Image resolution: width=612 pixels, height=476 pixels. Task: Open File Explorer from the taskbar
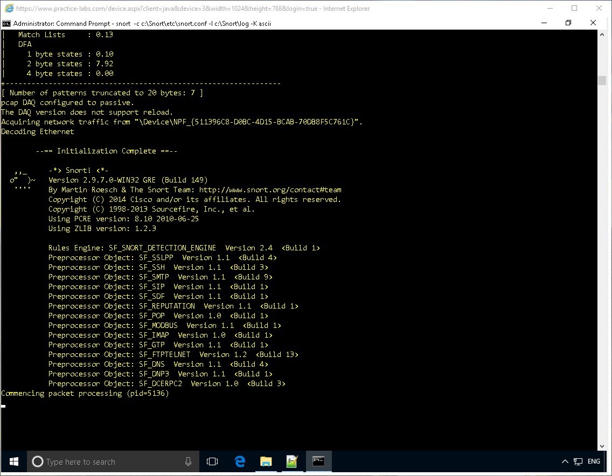[x=266, y=461]
